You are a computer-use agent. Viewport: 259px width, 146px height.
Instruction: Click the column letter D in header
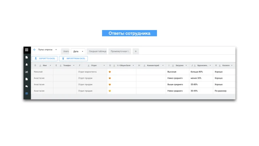pyautogui.click(x=35, y=66)
